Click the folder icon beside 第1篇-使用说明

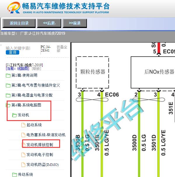coord(8,76)
